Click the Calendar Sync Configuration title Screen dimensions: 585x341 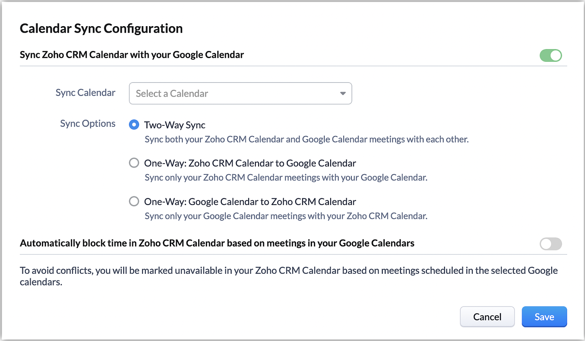101,28
